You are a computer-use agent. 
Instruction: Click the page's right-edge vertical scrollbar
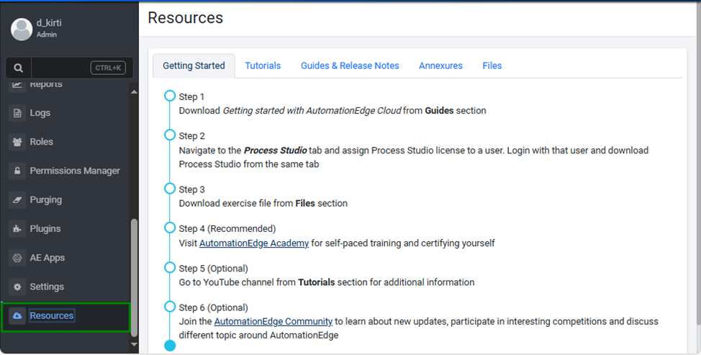coord(698,163)
